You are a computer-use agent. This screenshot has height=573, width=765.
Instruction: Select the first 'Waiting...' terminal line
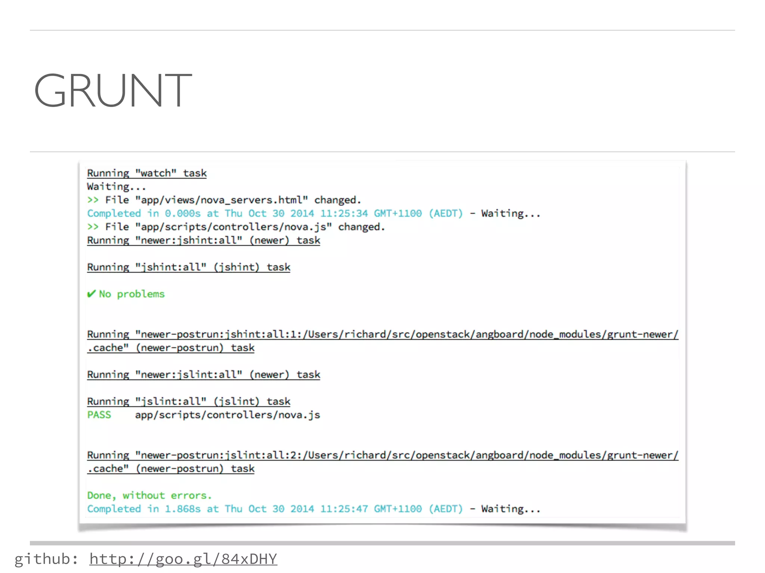click(116, 187)
